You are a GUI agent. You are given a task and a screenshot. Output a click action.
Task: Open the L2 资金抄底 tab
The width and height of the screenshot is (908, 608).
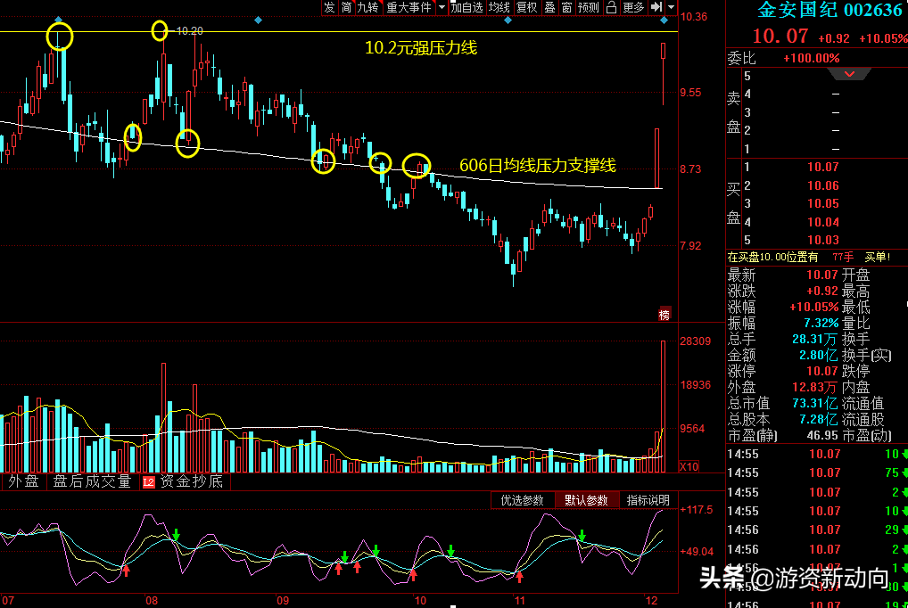(x=183, y=481)
